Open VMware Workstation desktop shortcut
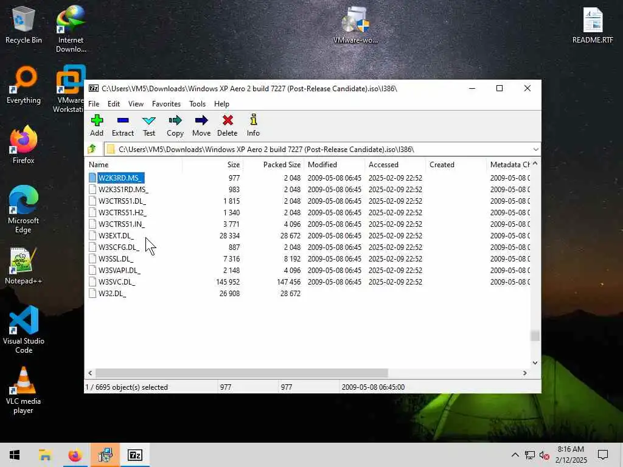 69,89
